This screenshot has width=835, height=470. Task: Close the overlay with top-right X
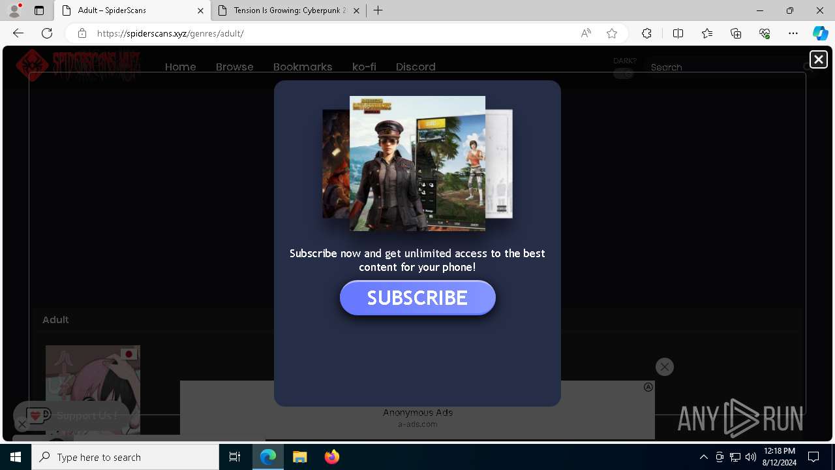pyautogui.click(x=818, y=59)
